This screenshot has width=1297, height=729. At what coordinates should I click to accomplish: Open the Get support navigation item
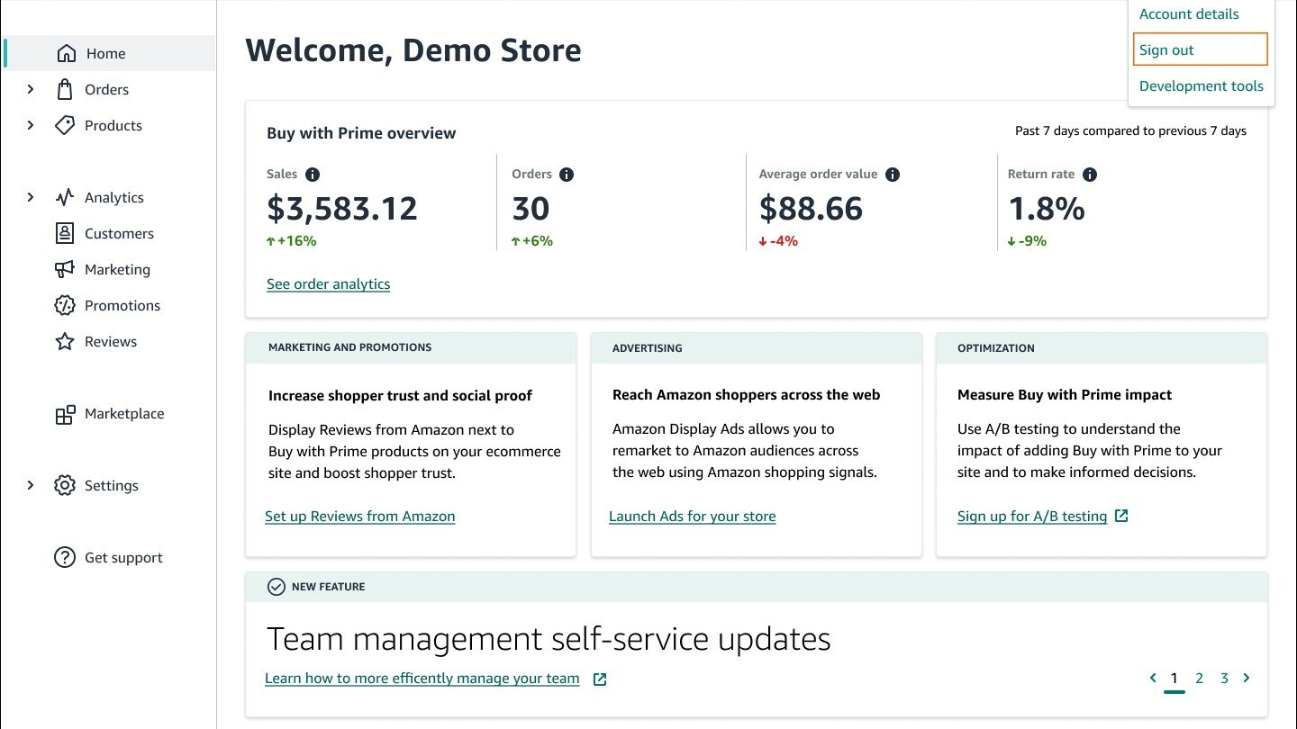pos(123,557)
